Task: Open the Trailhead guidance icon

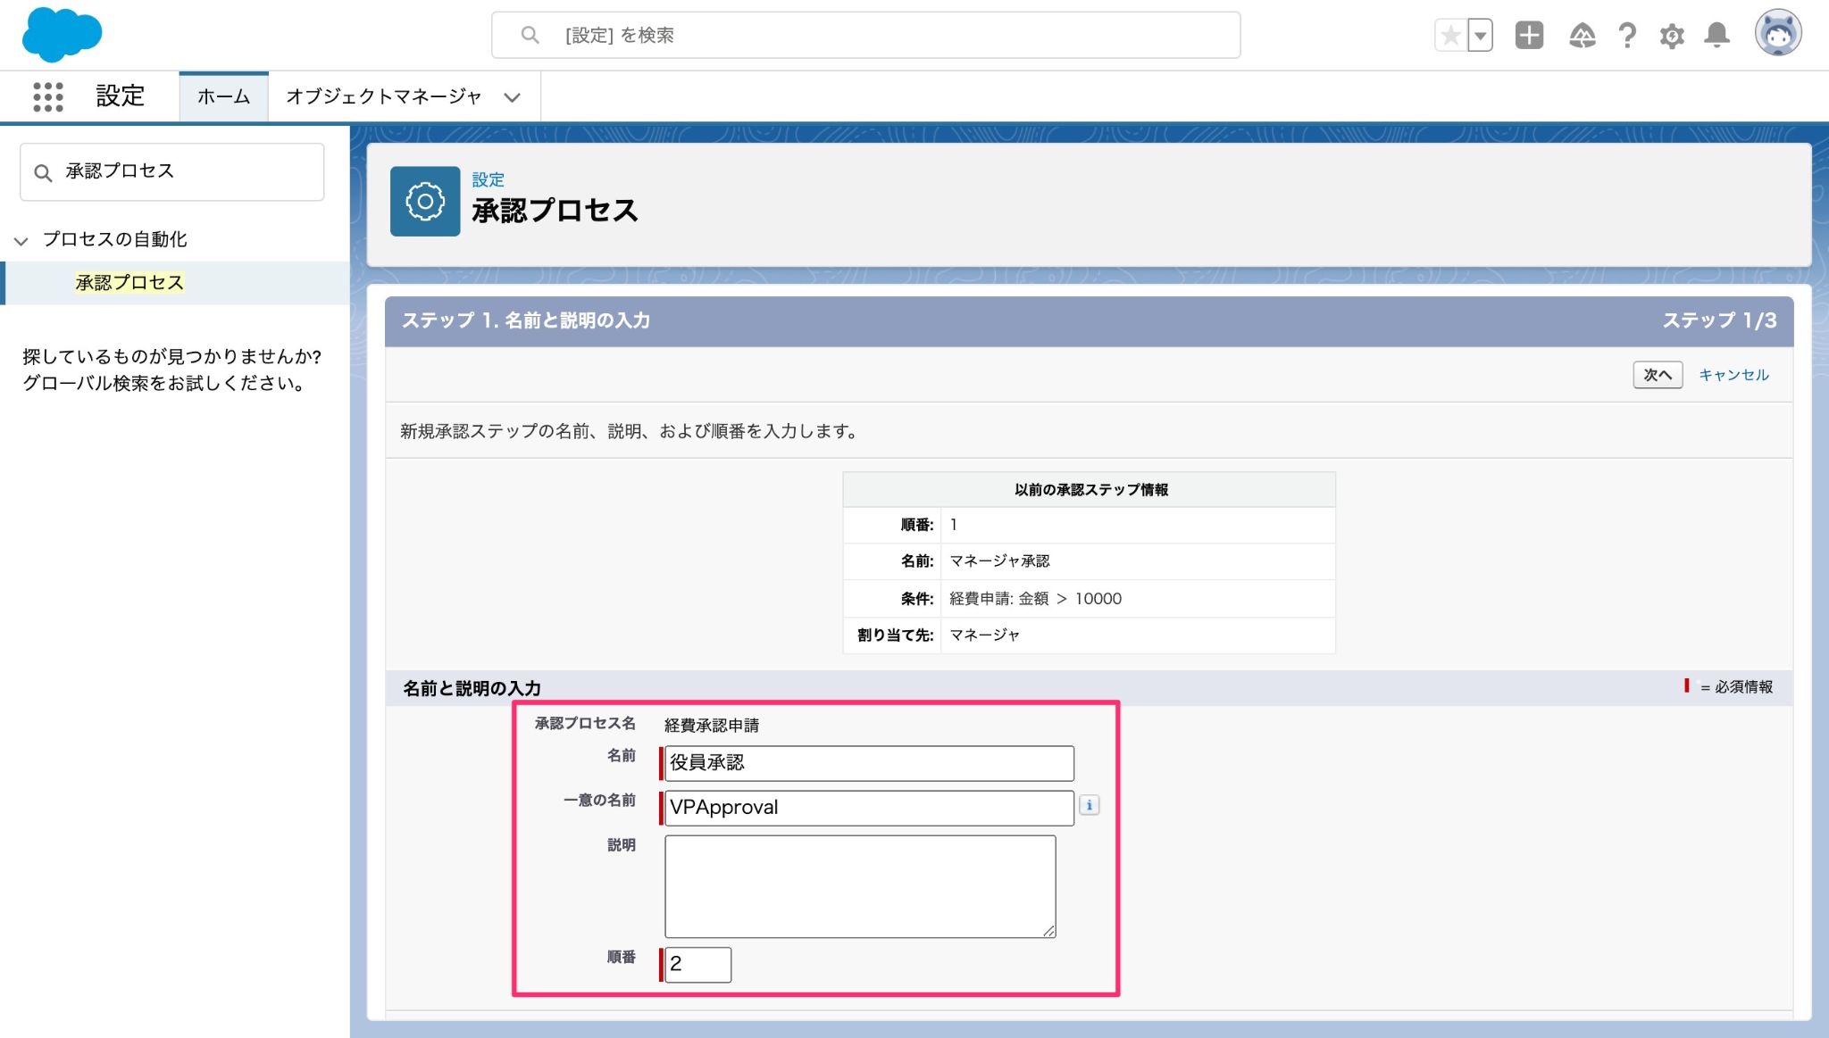Action: coord(1582,35)
